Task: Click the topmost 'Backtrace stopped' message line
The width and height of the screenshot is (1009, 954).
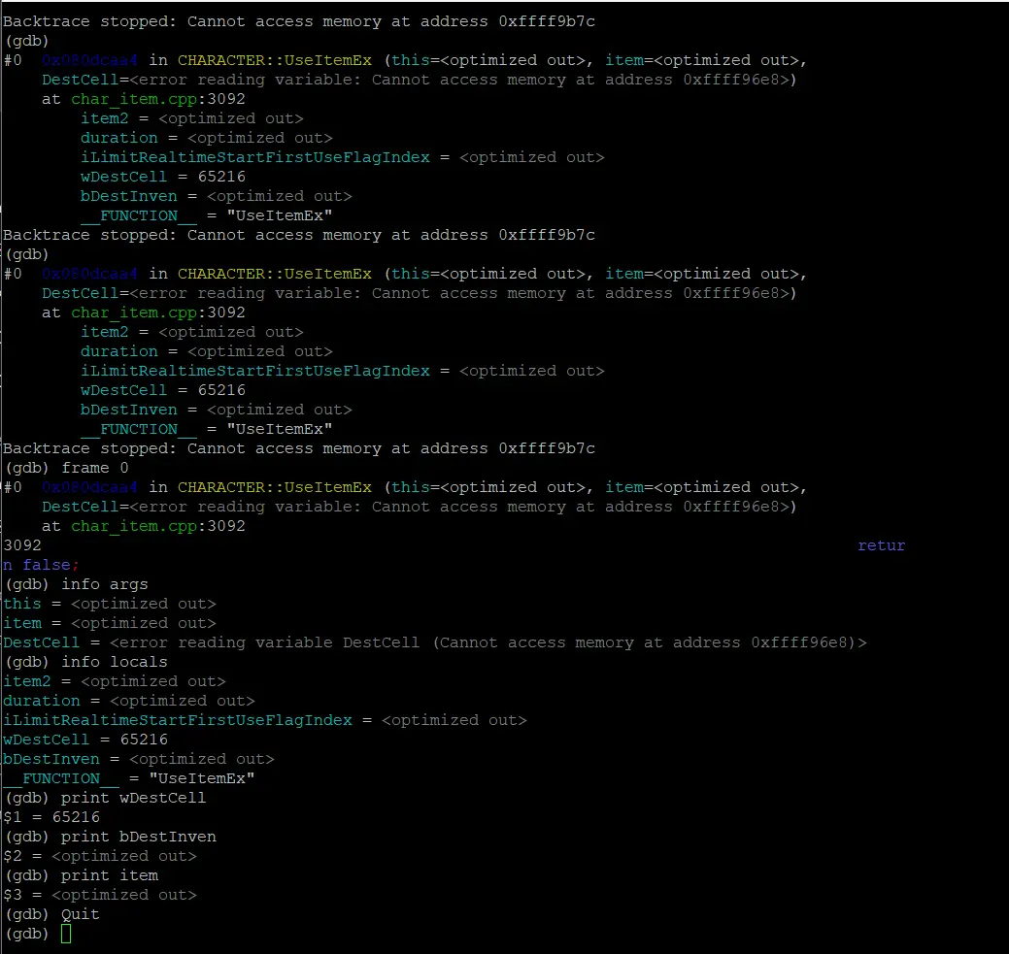Action: tap(299, 21)
